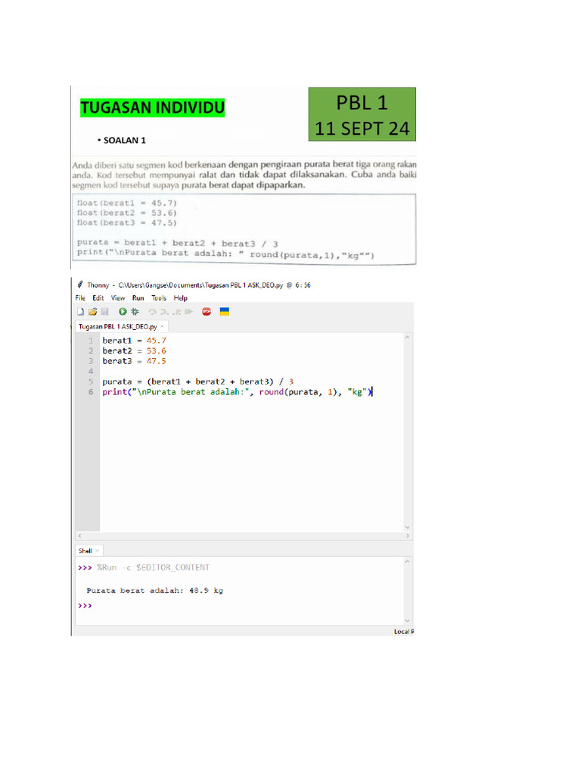Click the value 47.5 on line 3
Image resolution: width=581 pixels, height=775 pixels.
(x=156, y=361)
